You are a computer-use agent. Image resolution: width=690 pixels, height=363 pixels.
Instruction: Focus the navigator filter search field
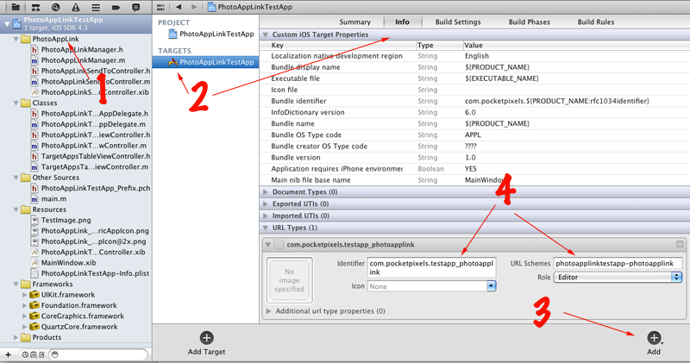tap(98, 354)
